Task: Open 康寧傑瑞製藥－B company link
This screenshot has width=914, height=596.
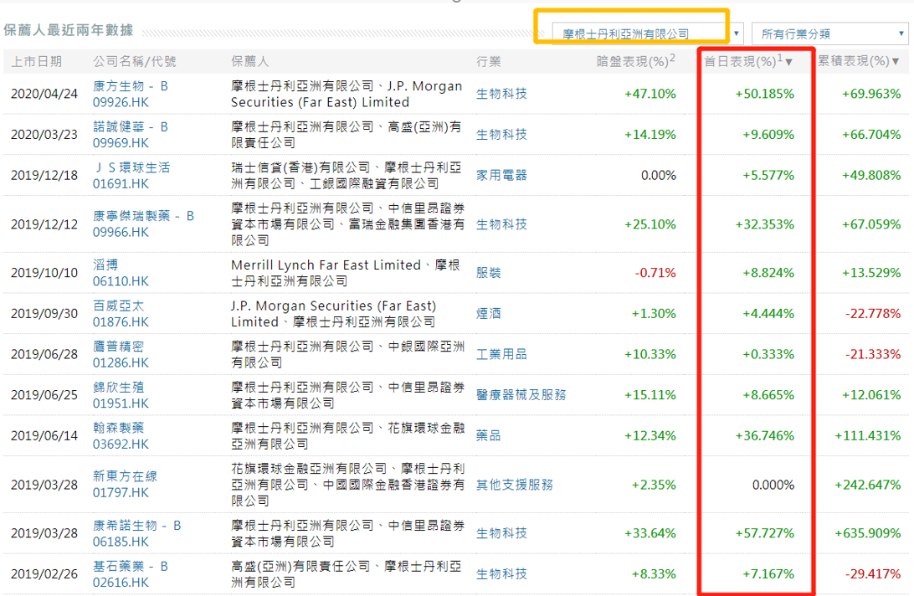Action: pyautogui.click(x=143, y=216)
